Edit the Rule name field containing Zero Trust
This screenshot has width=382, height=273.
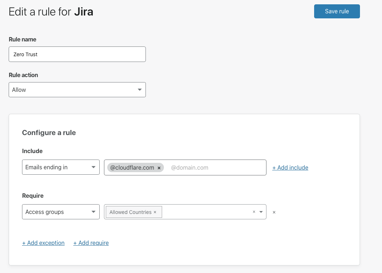[77, 54]
